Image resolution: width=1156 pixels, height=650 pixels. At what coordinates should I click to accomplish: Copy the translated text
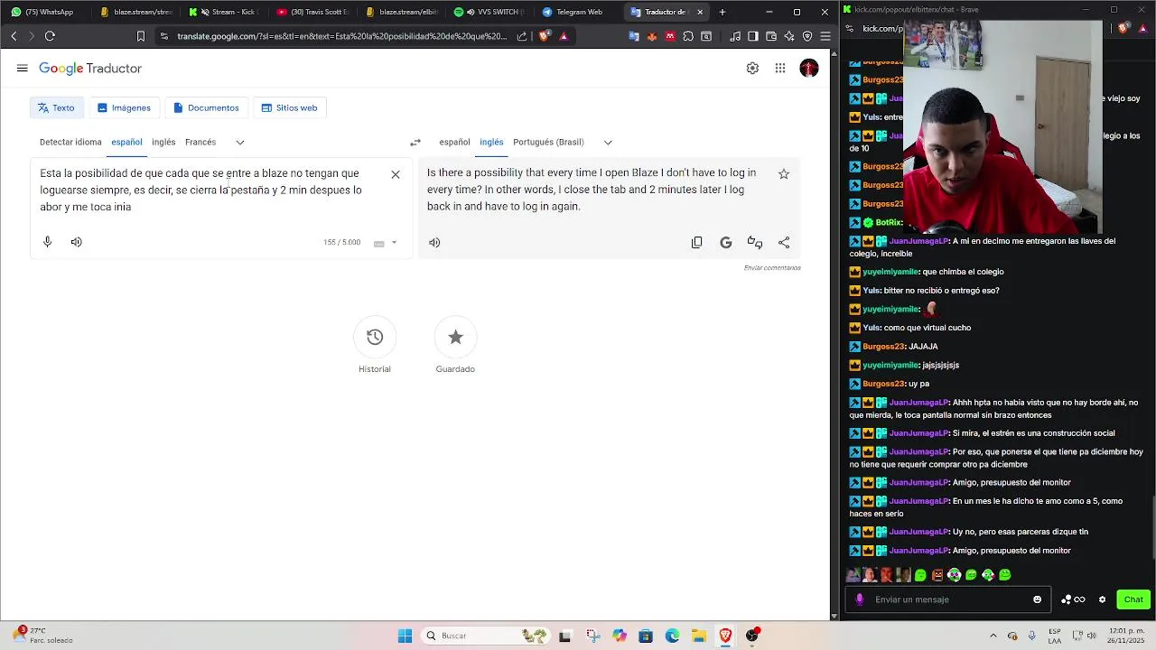pos(697,242)
